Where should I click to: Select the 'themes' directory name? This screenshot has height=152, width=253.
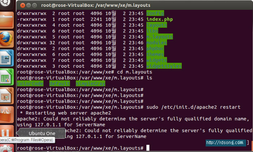click(x=155, y=54)
